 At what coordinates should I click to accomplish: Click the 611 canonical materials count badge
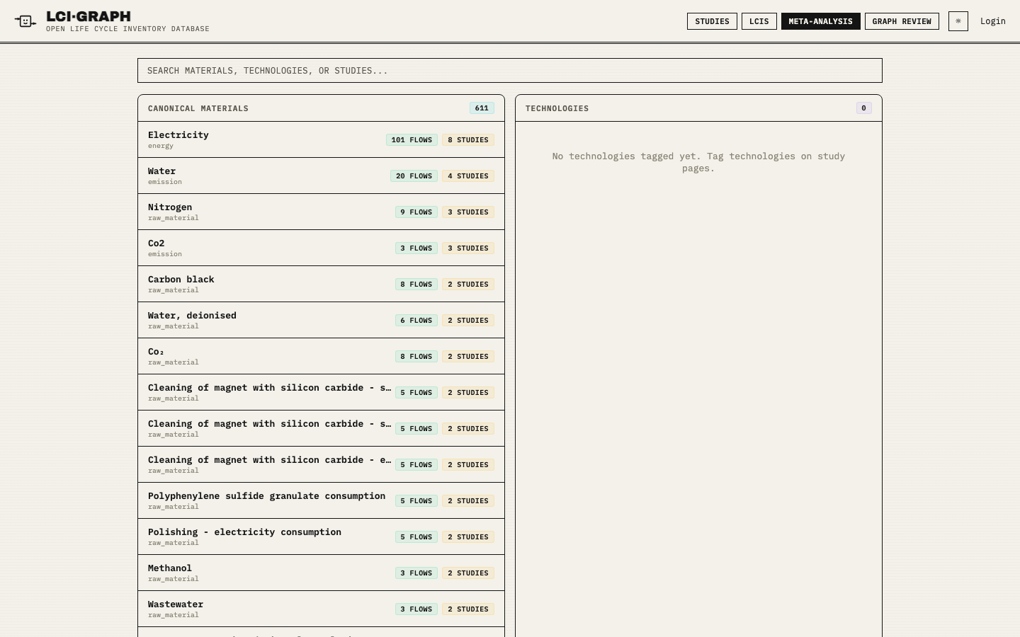(482, 108)
